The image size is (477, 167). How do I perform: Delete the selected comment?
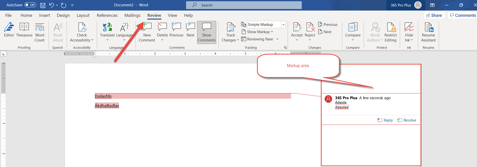click(x=162, y=27)
